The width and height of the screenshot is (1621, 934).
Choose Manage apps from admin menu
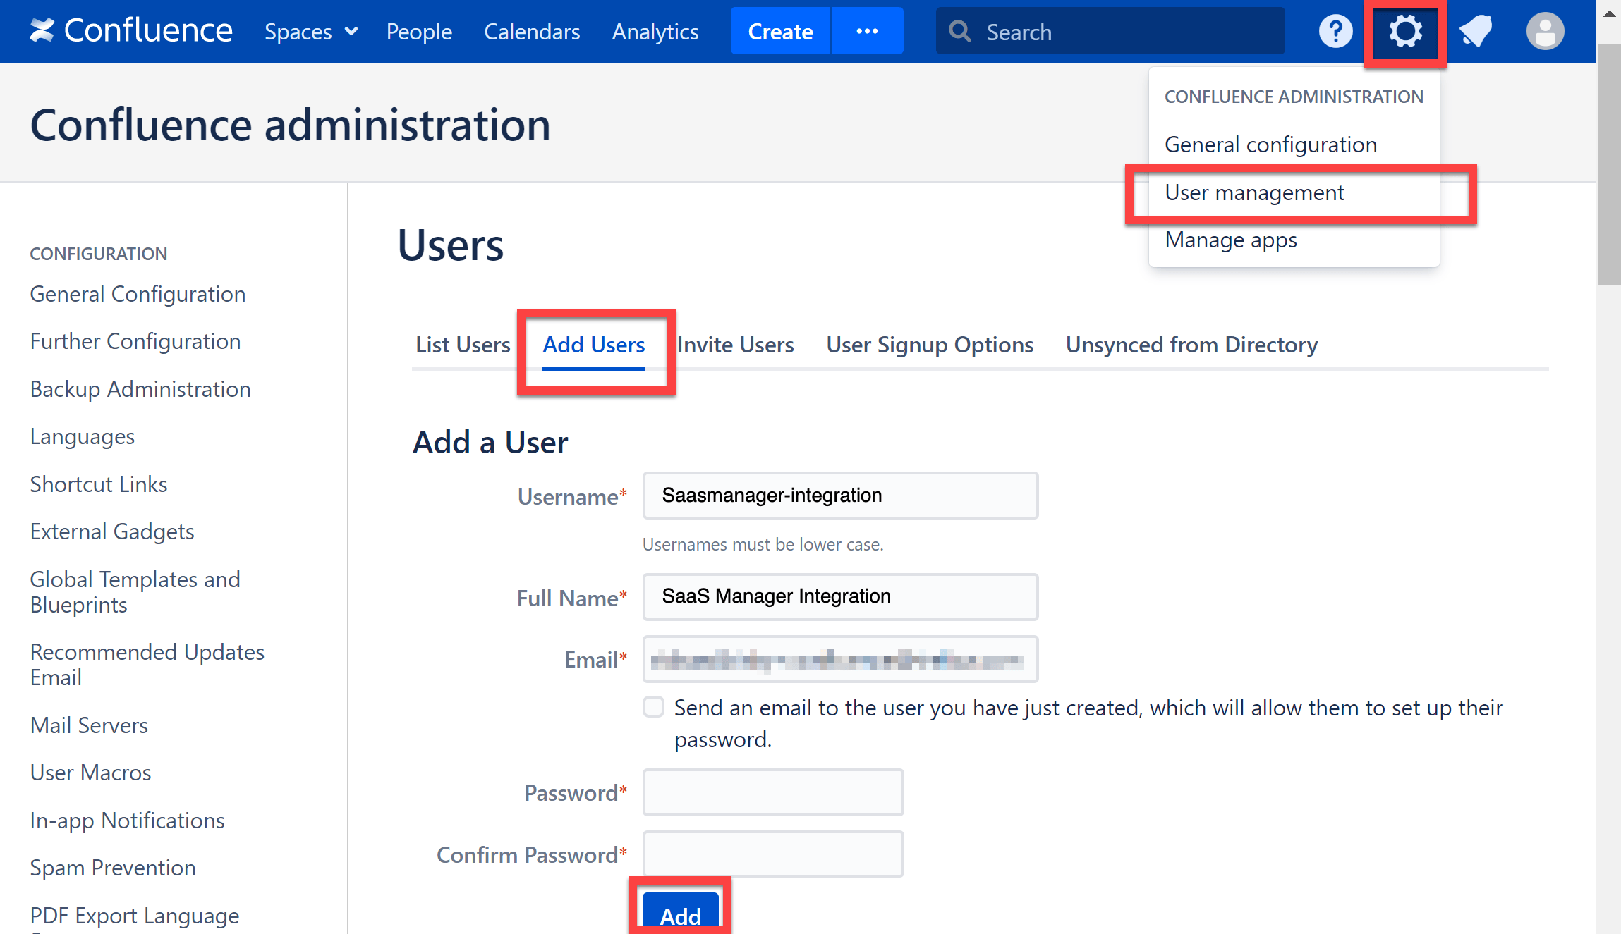click(1231, 240)
